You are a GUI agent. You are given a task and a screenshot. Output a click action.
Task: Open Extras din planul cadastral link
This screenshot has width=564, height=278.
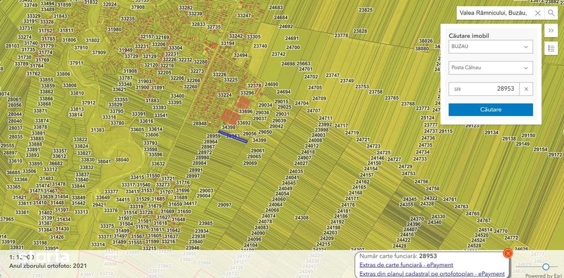(432, 274)
